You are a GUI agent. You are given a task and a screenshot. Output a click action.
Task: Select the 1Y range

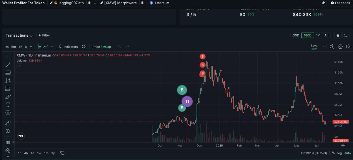point(318,35)
